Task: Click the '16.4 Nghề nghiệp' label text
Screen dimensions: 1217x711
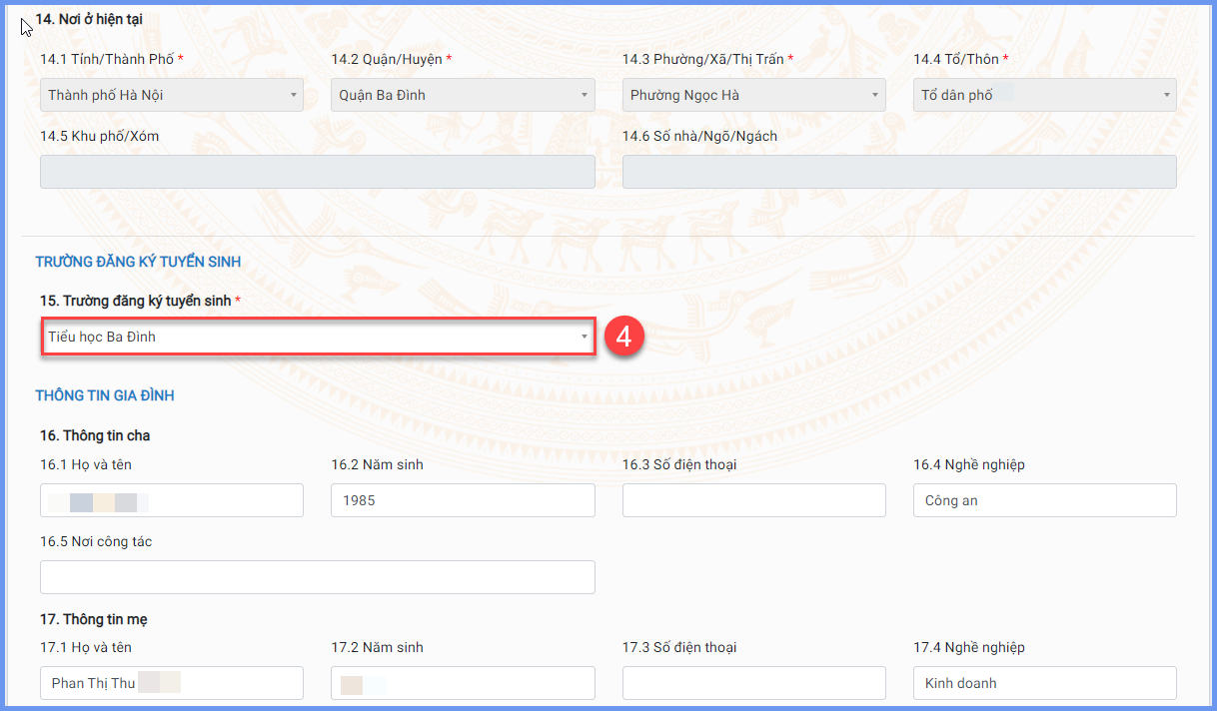Action: pyautogui.click(x=969, y=464)
